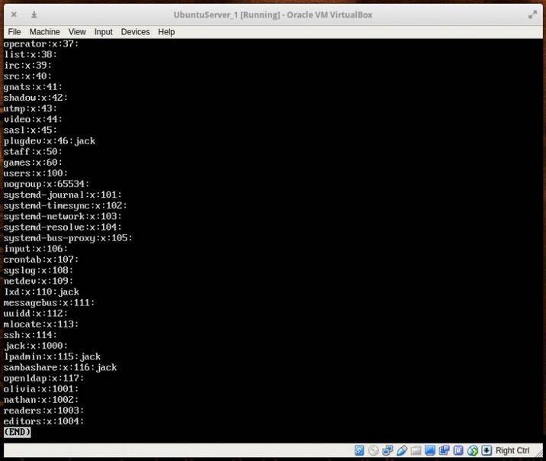The image size is (546, 461).
Task: Click the display settings monitor icon
Action: click(430, 450)
